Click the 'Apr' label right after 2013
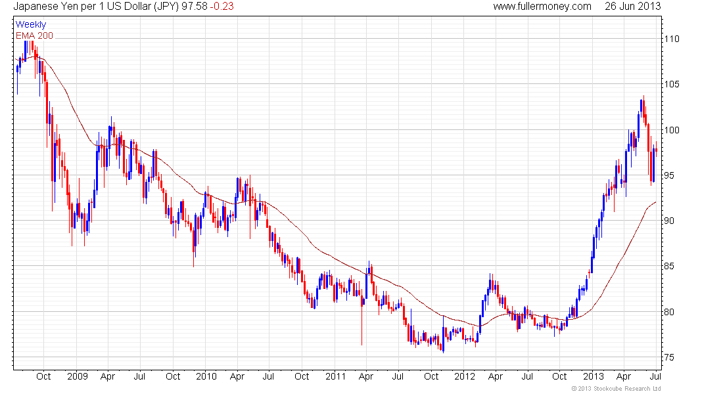Screen dimensions: 723x394 click(x=624, y=376)
